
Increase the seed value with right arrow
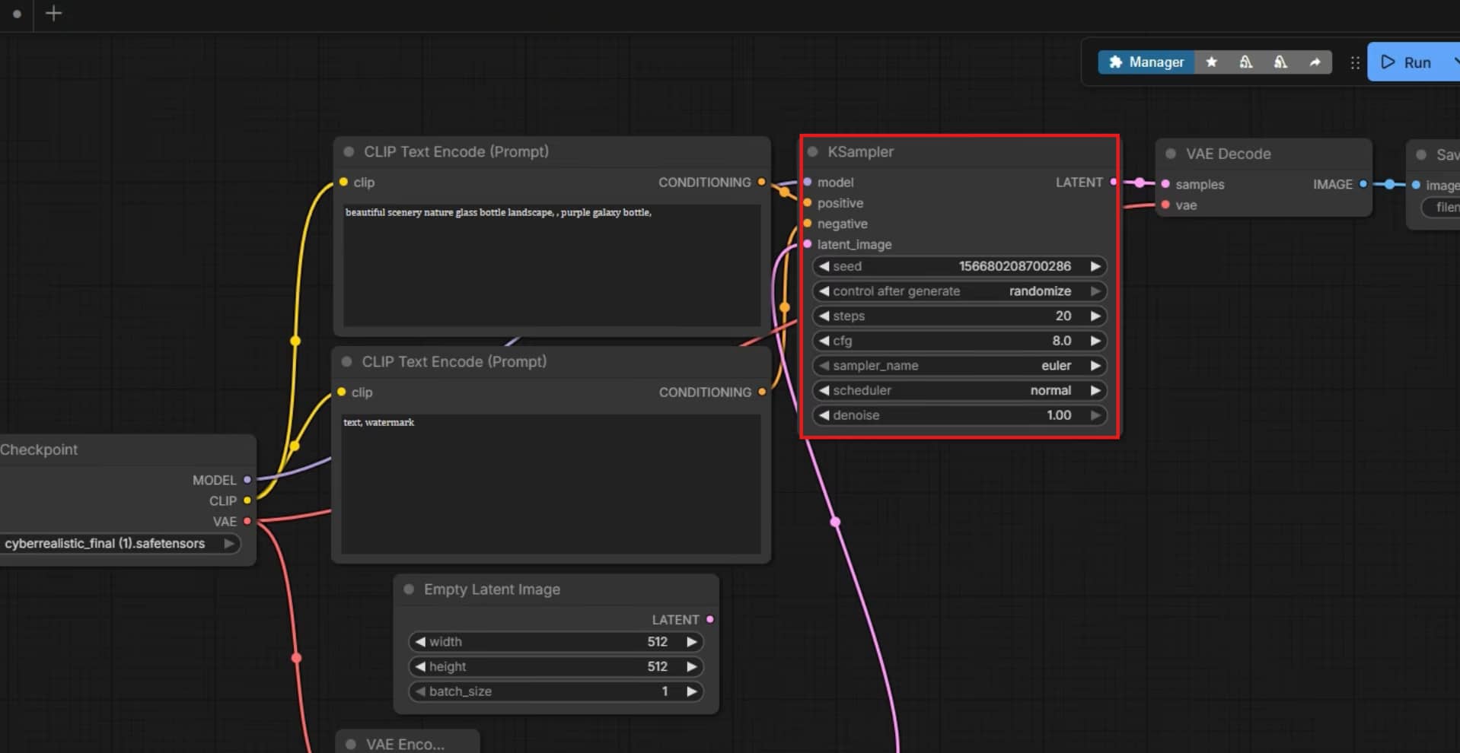(1095, 266)
